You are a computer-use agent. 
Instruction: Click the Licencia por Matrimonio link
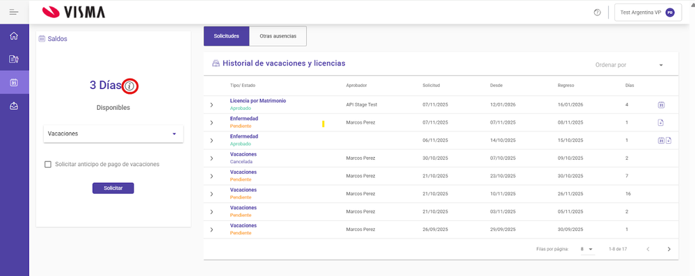[258, 101]
